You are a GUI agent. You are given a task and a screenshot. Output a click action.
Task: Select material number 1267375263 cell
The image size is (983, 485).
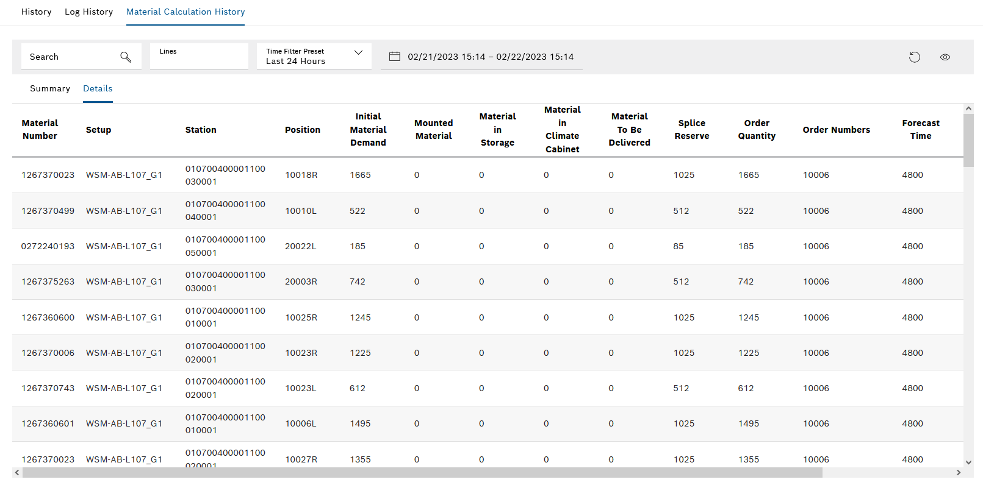(x=48, y=281)
